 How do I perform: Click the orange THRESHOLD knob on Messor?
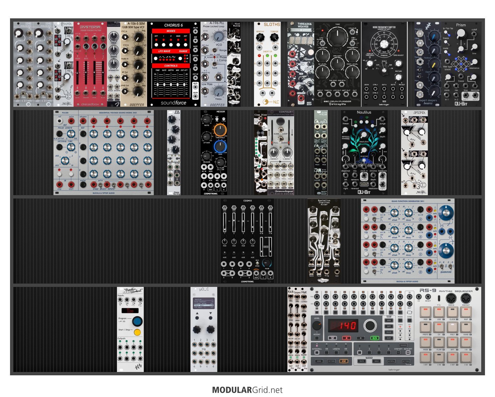(x=220, y=129)
